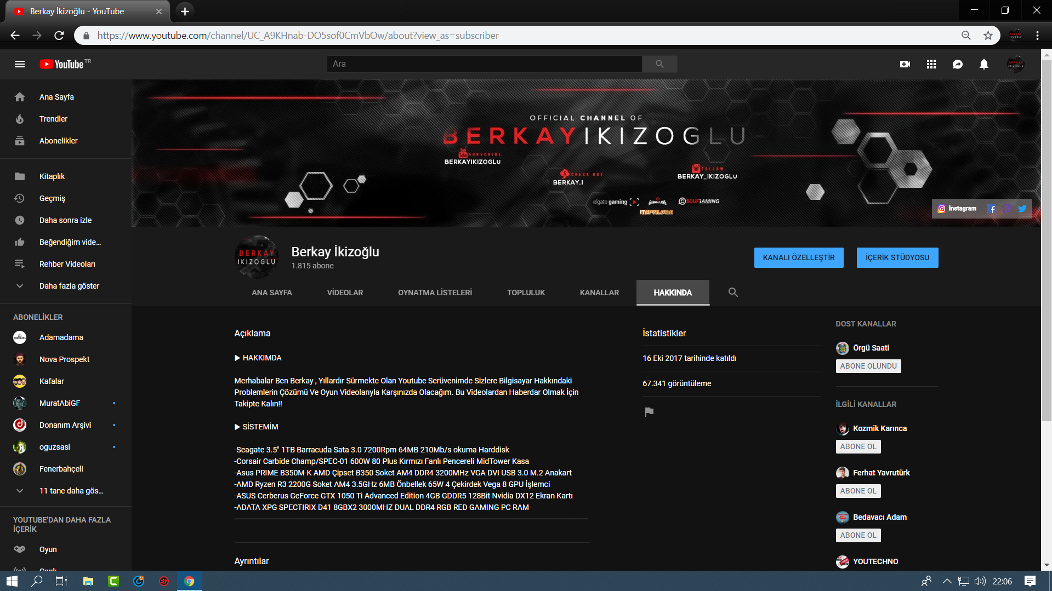
Task: Open the create video camera icon
Action: pyautogui.click(x=905, y=64)
